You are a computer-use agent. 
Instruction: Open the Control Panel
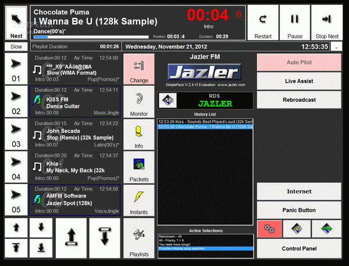coord(300,249)
